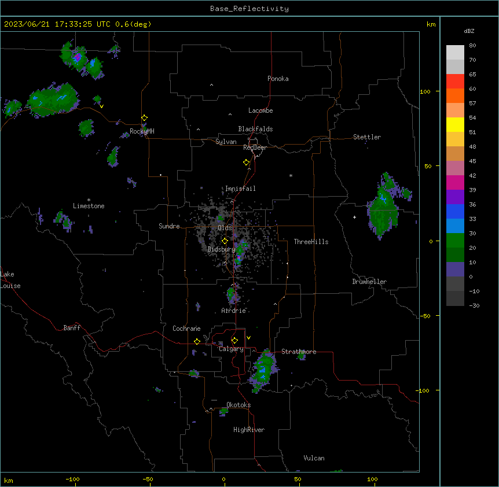Click the Lake Louise label
The height and width of the screenshot is (487, 499).
click(x=10, y=280)
